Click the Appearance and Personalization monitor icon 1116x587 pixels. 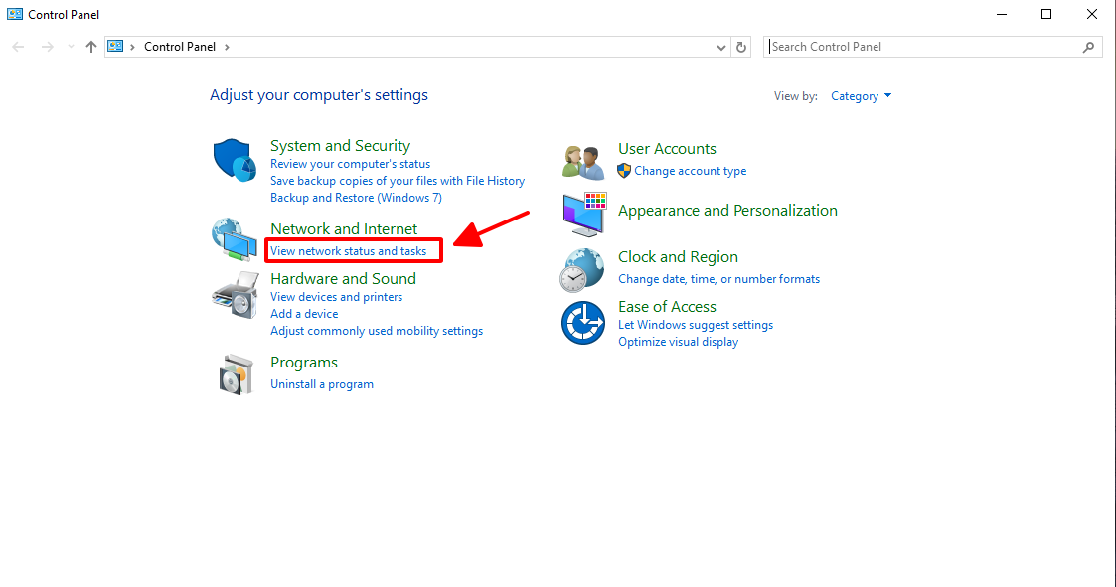(583, 214)
